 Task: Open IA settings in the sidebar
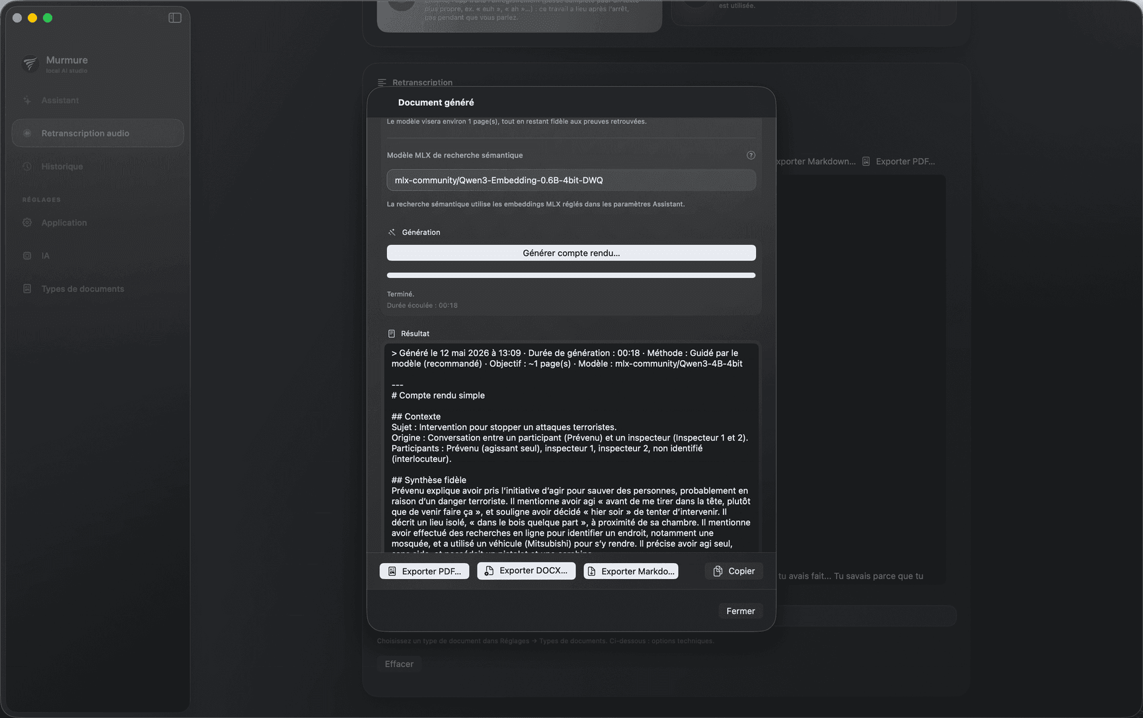[98, 255]
